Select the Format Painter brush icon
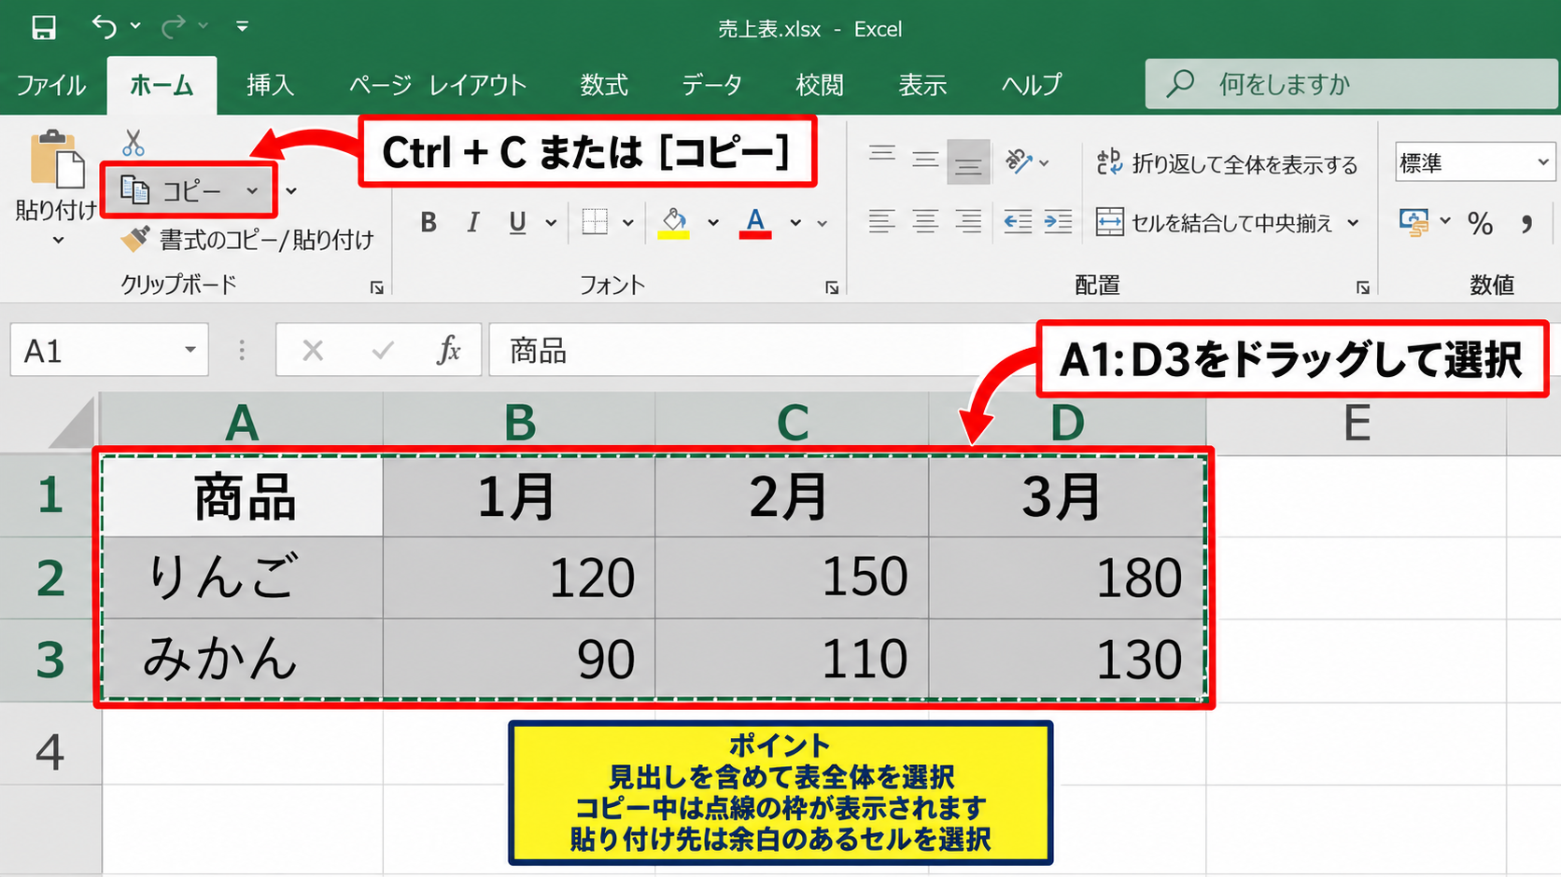This screenshot has width=1561, height=877. (135, 239)
